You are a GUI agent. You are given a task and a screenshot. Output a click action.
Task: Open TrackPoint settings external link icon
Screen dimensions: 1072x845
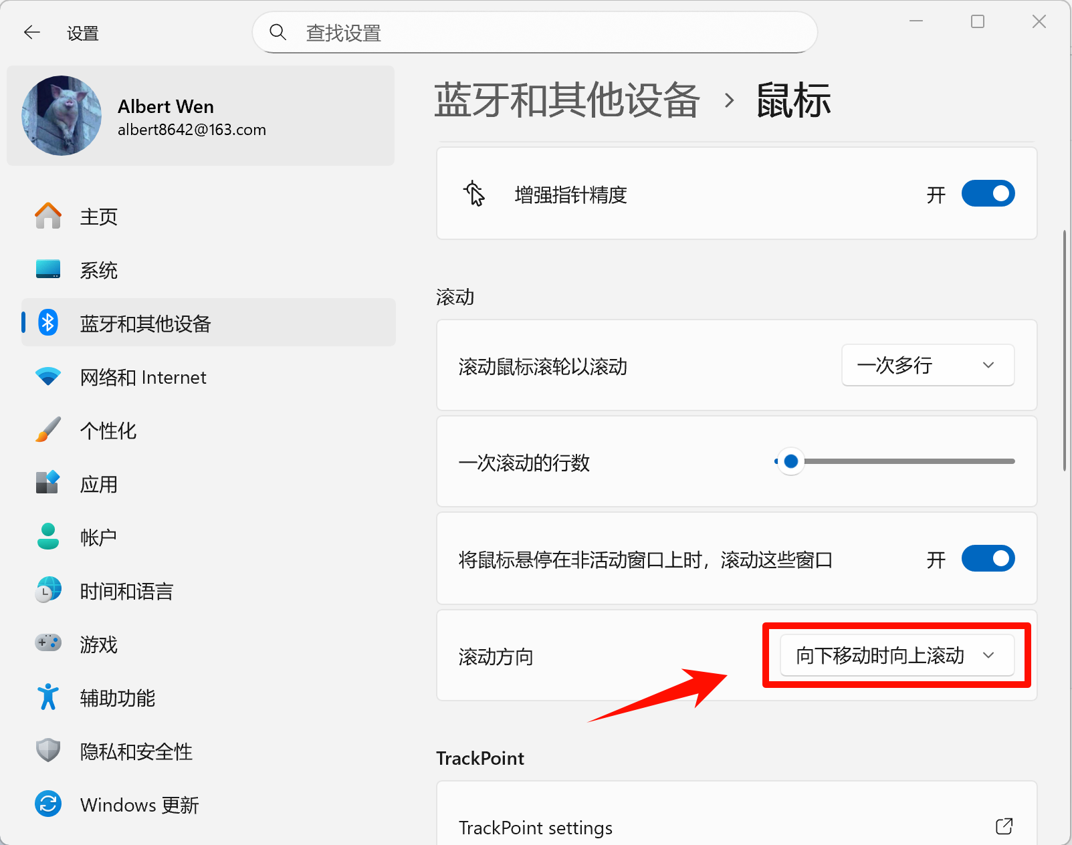(x=1004, y=827)
